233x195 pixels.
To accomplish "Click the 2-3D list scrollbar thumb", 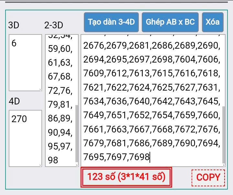I will [x=77, y=133].
